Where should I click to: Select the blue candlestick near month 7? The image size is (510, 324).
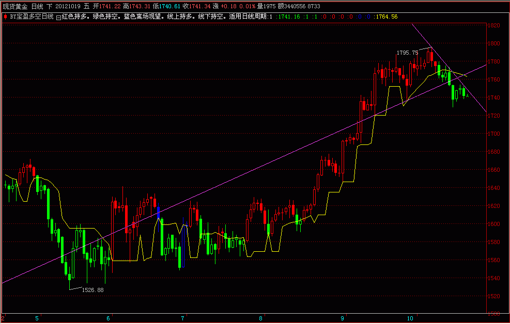[x=183, y=246]
